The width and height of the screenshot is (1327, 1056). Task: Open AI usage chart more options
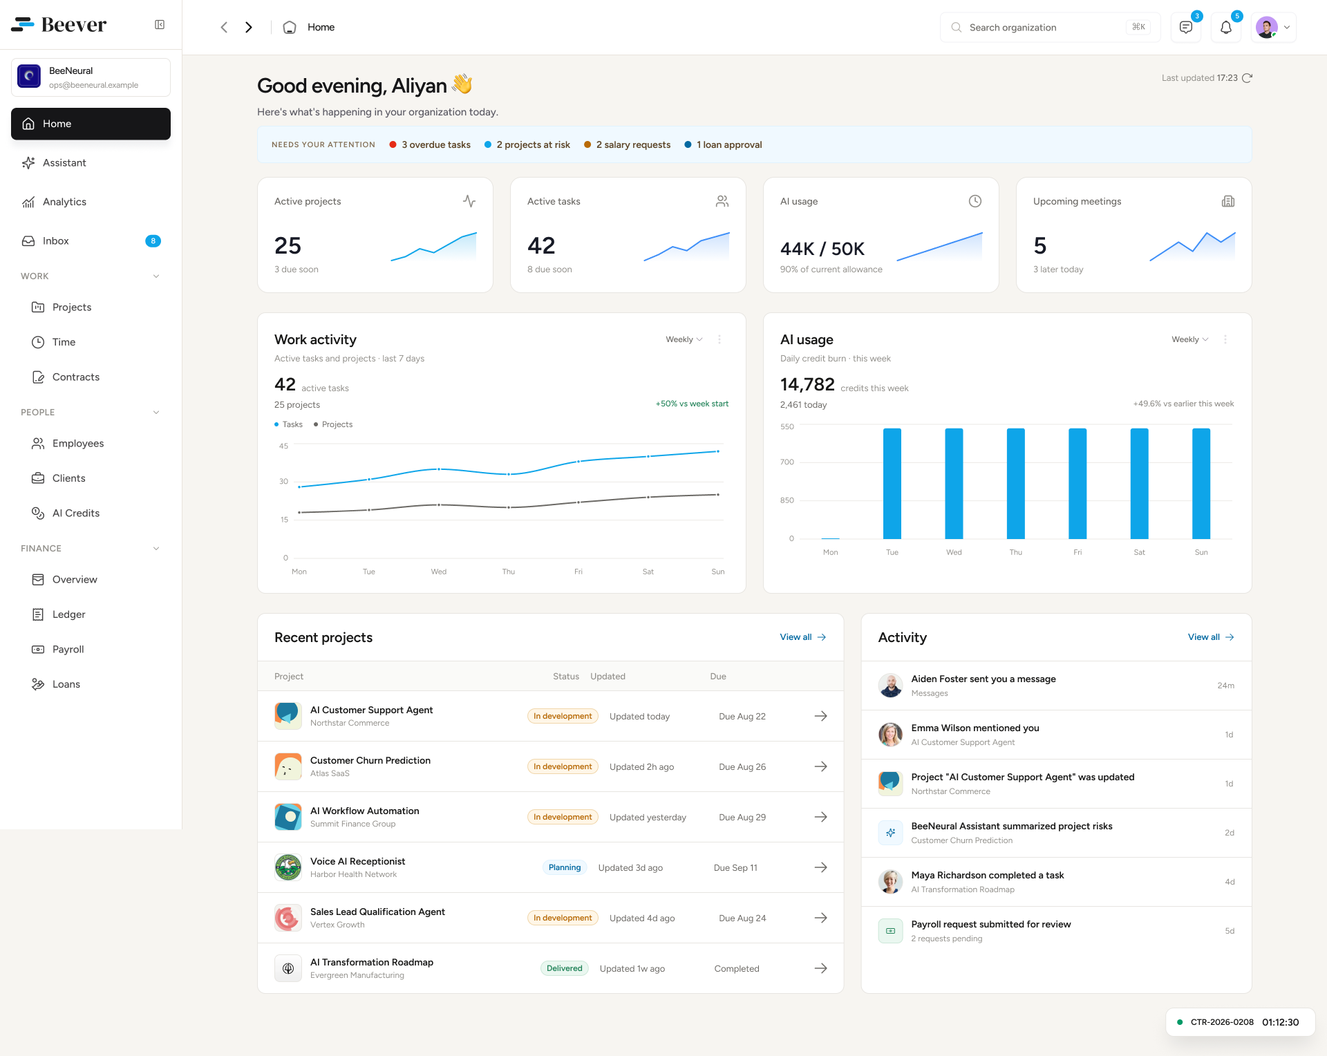[x=1225, y=339]
